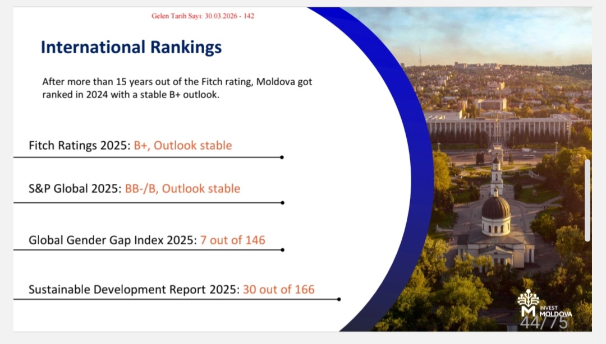Click the cathedral dome in the photo
Screen dimensions: 606x344
(x=496, y=207)
